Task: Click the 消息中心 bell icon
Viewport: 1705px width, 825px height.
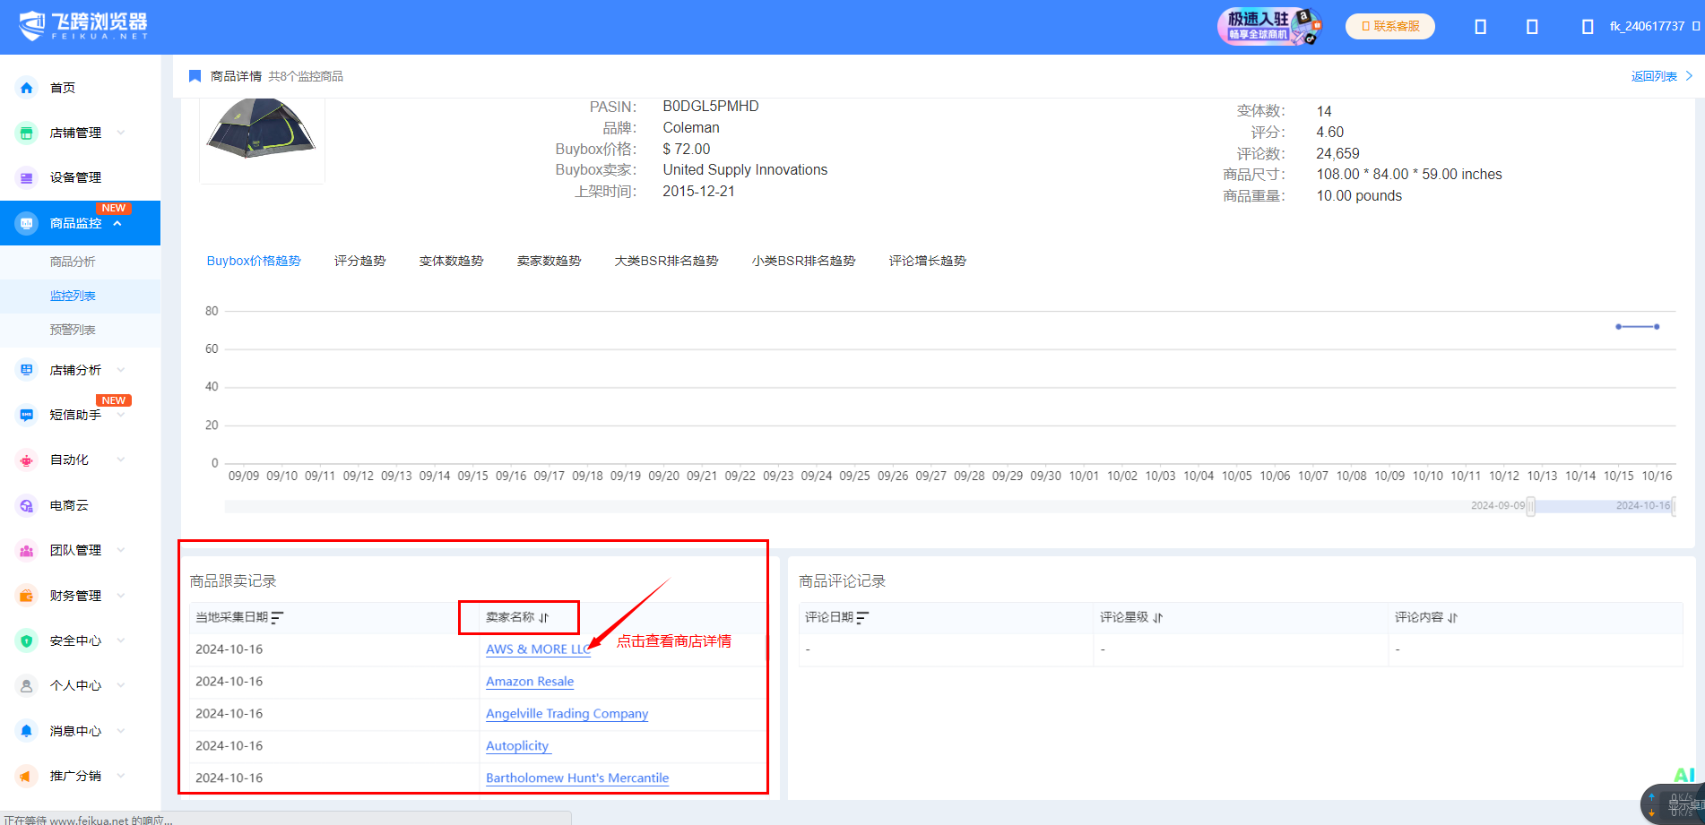Action: coord(26,731)
